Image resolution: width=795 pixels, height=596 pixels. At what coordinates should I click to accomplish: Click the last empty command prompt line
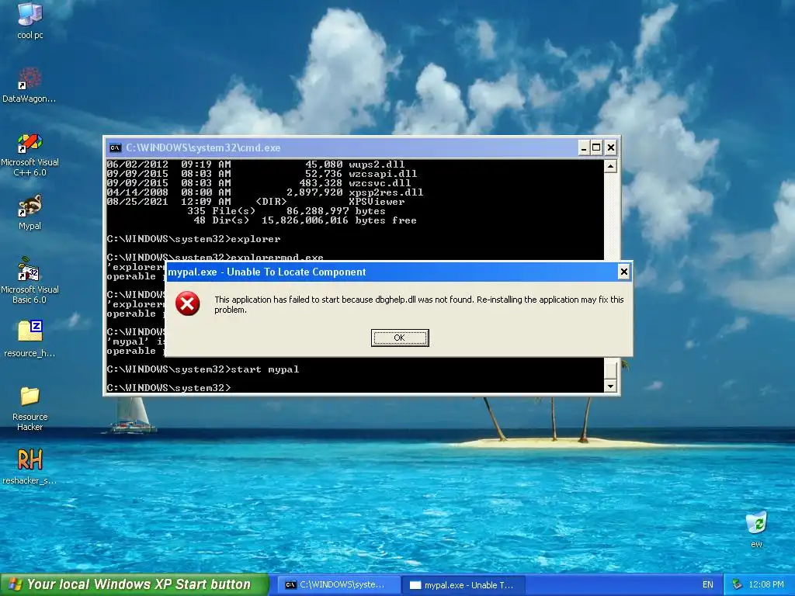click(x=168, y=388)
